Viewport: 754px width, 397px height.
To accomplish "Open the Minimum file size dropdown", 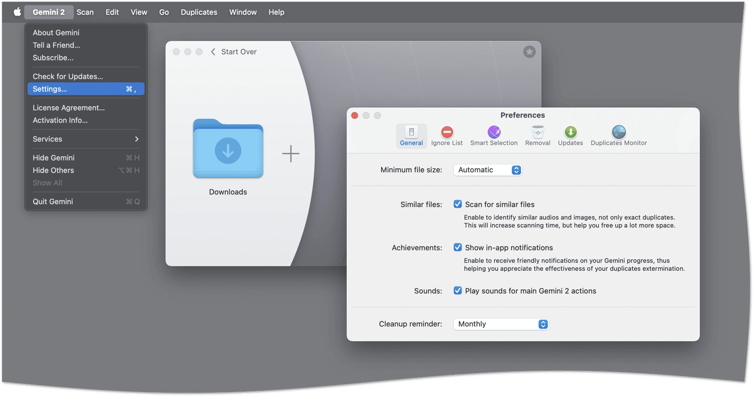I will pyautogui.click(x=488, y=170).
